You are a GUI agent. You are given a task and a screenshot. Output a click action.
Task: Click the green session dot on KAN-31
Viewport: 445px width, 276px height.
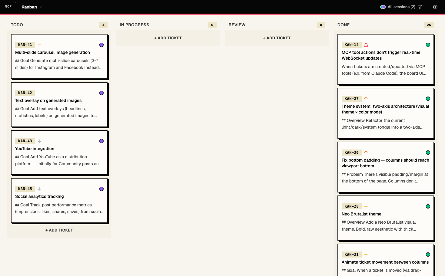[428, 255]
